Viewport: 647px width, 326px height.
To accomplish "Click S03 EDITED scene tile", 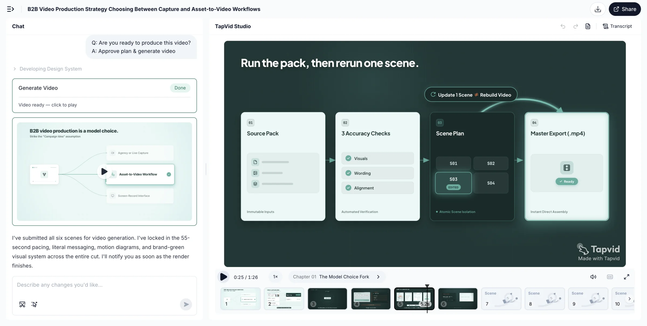I will click(453, 183).
